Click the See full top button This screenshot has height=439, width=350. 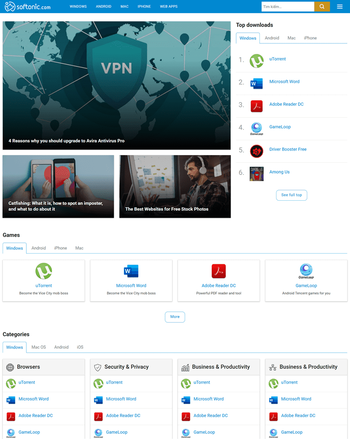point(291,195)
